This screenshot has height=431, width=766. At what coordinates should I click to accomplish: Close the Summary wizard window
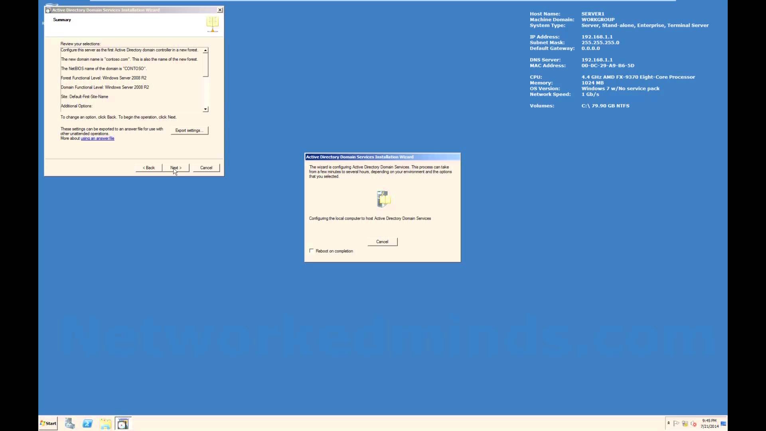pyautogui.click(x=220, y=10)
